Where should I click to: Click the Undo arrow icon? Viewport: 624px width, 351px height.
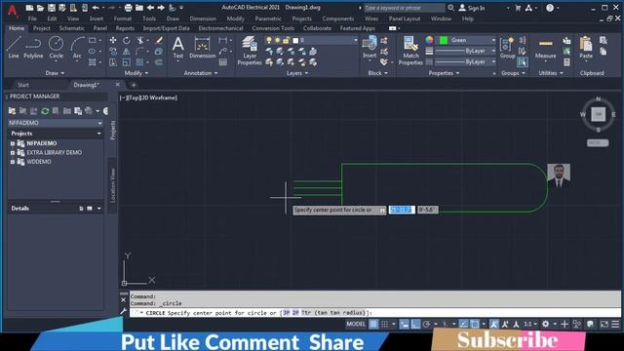[x=96, y=8]
